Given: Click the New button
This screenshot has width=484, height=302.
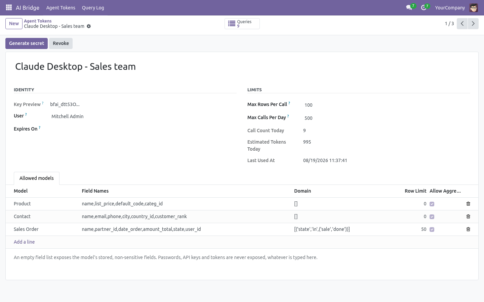Looking at the screenshot, I should [14, 23].
